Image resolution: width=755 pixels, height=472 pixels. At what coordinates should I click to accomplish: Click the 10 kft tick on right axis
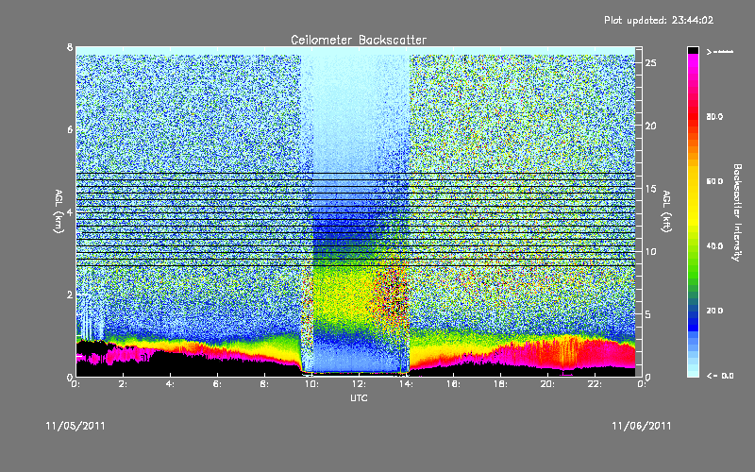pos(650,251)
